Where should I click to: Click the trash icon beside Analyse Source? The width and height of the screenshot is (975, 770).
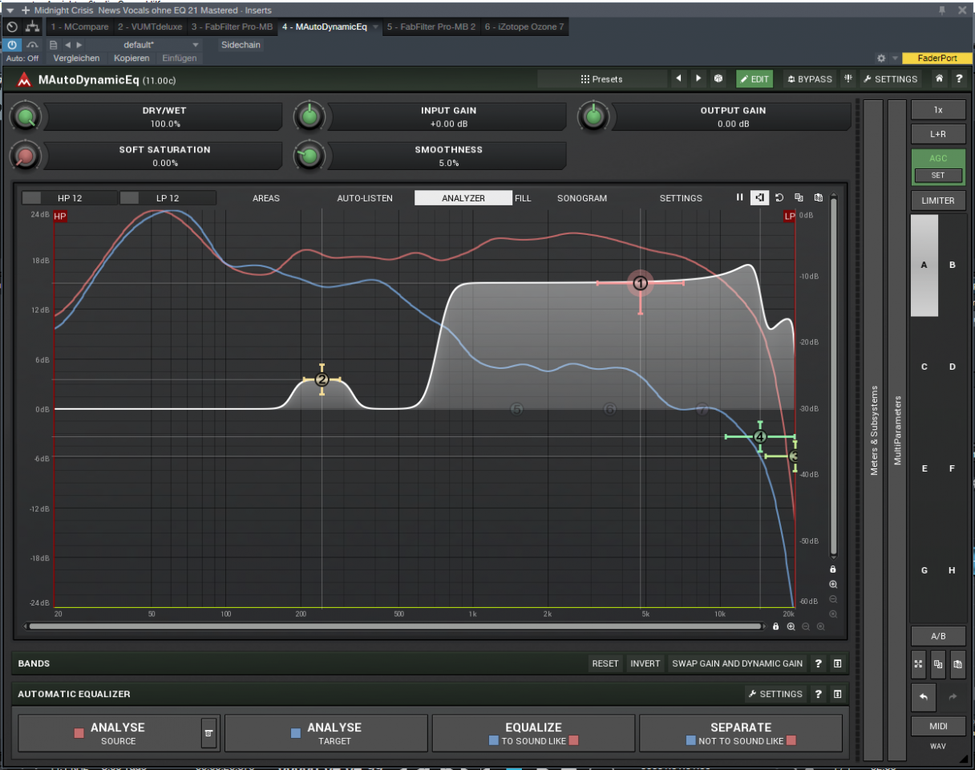tap(208, 732)
